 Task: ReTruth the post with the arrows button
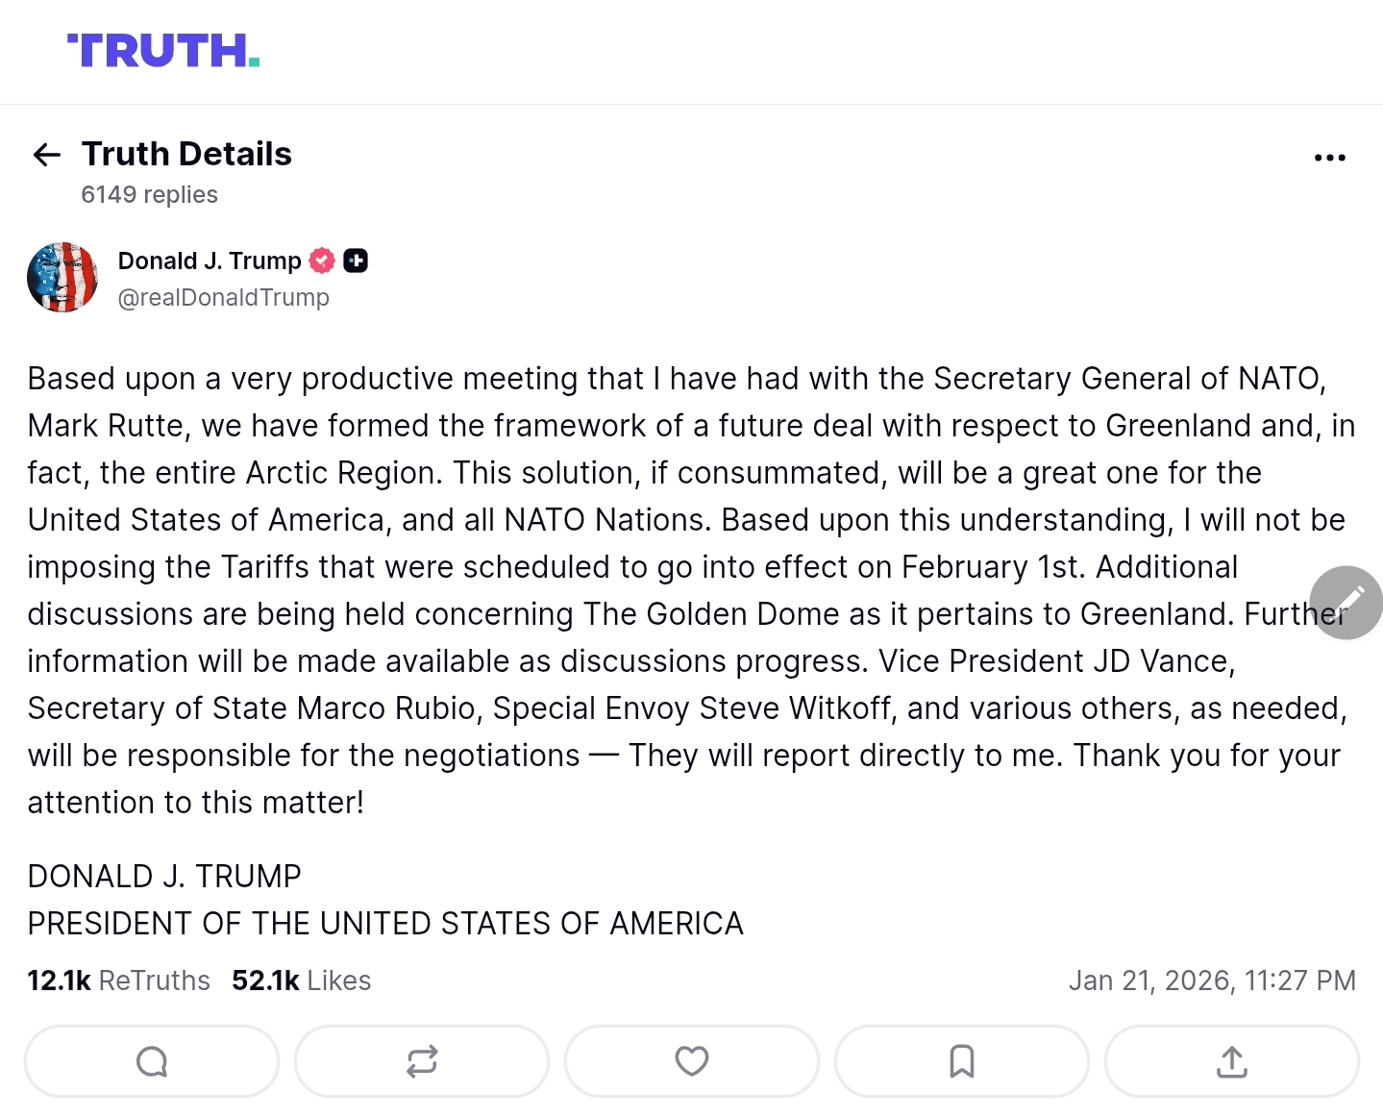pos(422,1061)
